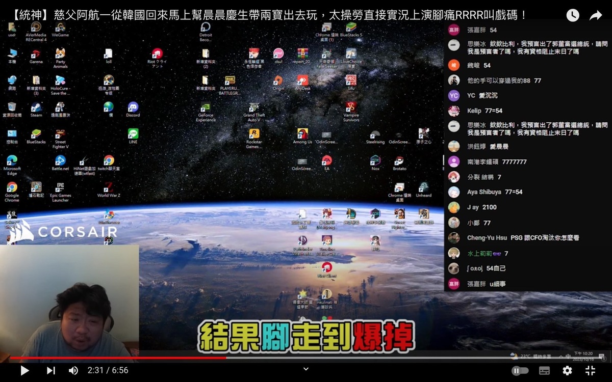This screenshot has width=612, height=382.
Task: Click the 中 input method indicator
Action: pyautogui.click(x=569, y=356)
